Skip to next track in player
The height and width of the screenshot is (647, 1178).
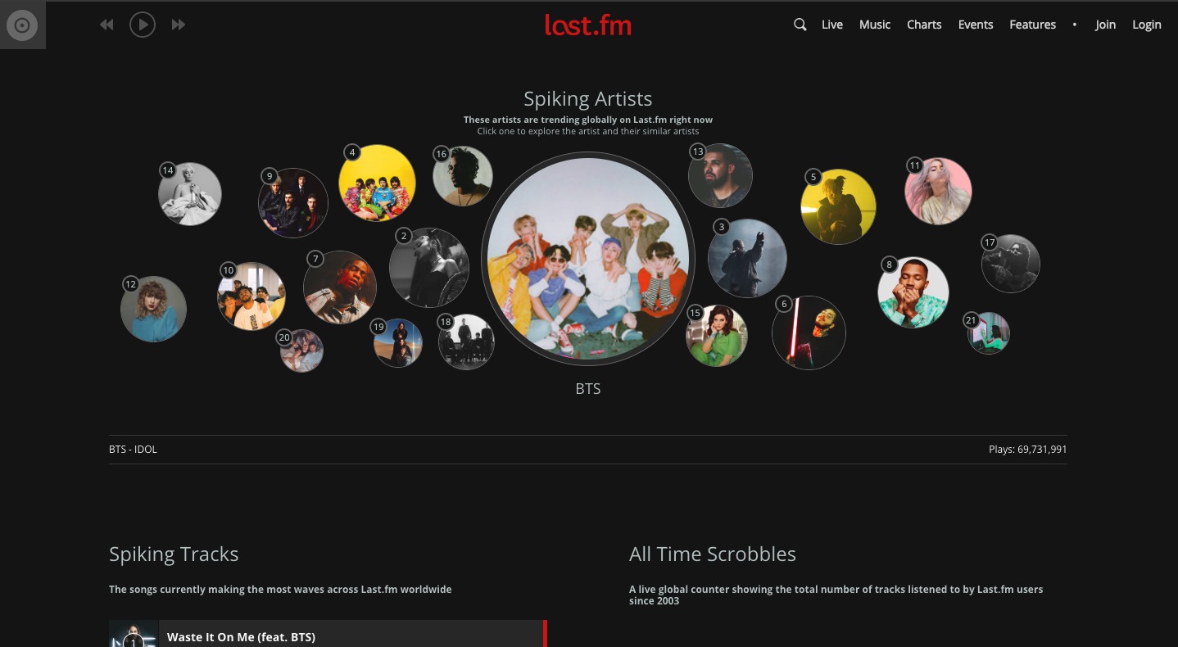tap(178, 25)
